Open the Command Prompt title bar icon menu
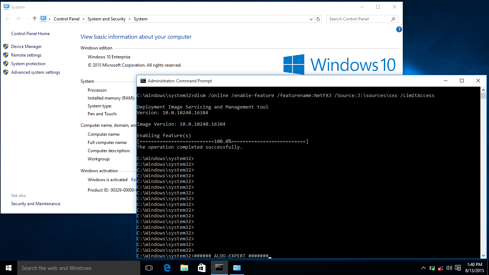The width and height of the screenshot is (489, 275). [x=143, y=81]
